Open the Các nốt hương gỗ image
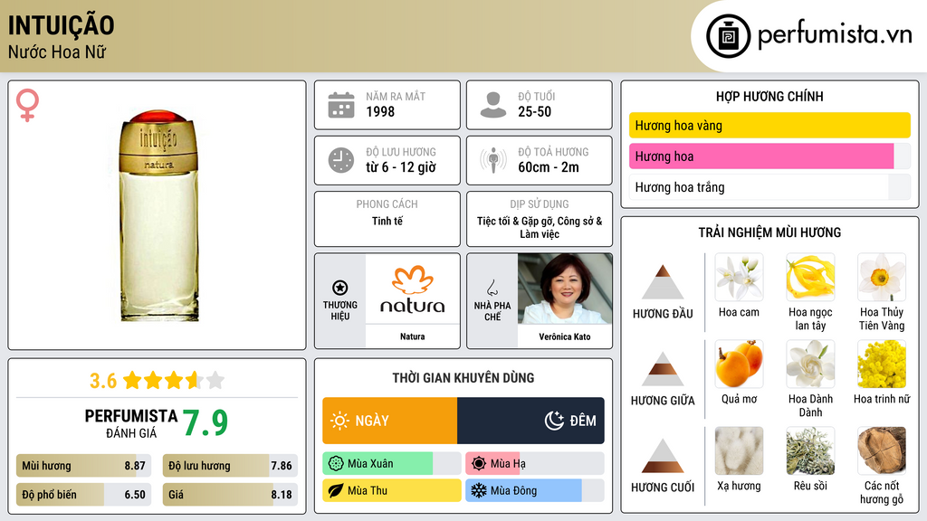 [x=882, y=450]
